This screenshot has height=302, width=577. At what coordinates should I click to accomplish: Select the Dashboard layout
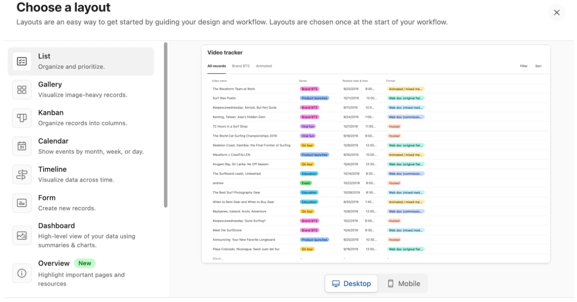81,235
